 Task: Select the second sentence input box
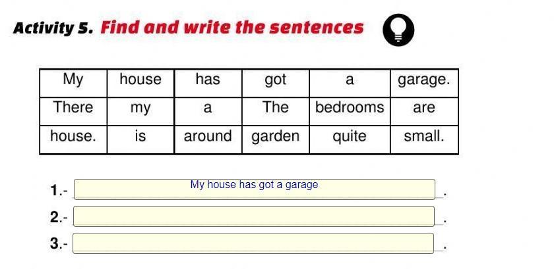[254, 216]
